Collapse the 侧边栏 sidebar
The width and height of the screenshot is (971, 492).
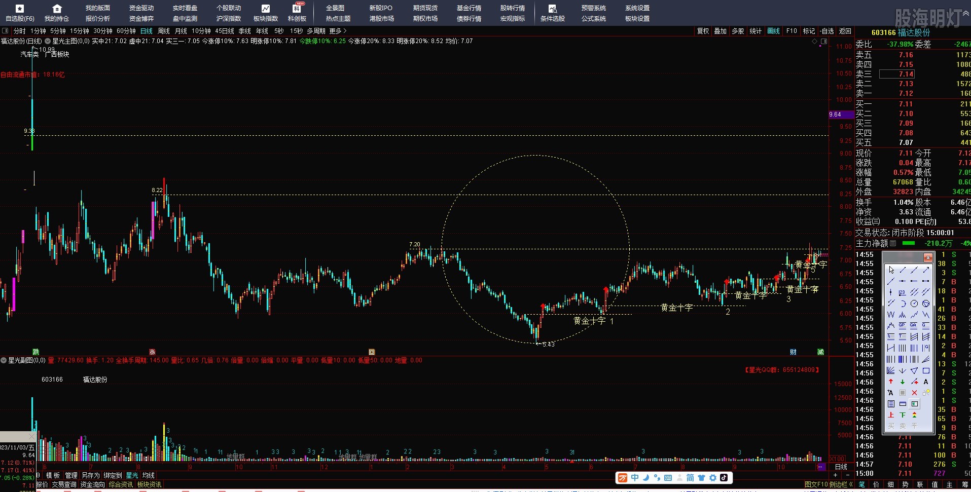click(x=841, y=484)
